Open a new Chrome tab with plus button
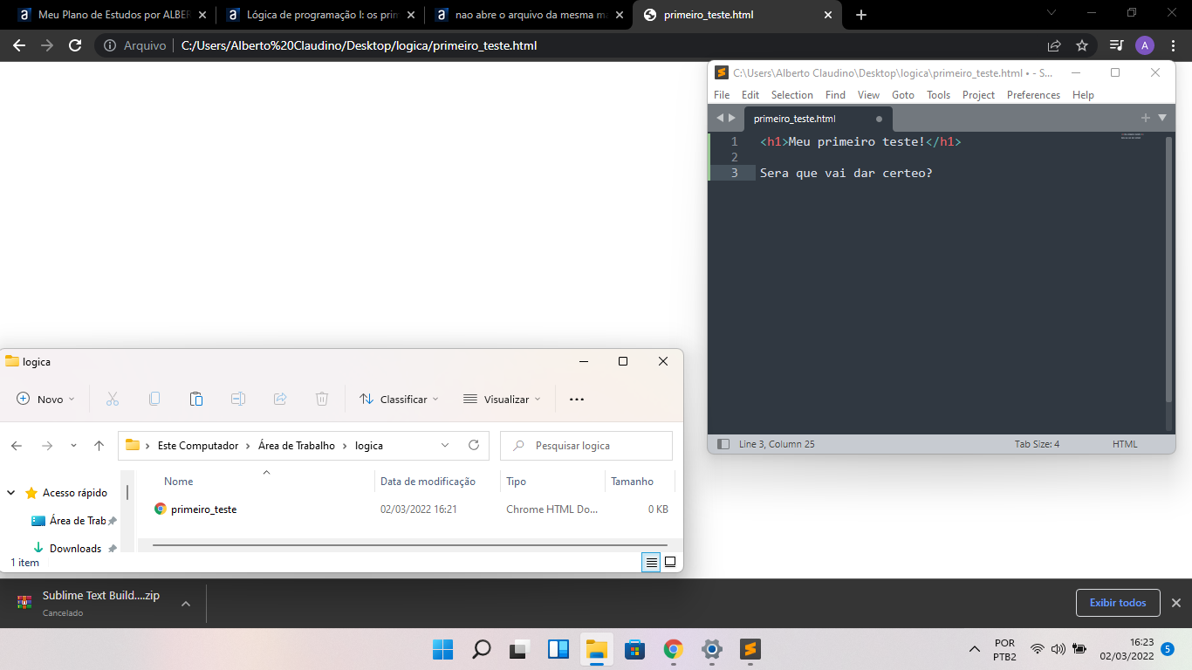This screenshot has width=1192, height=670. pos(861,15)
